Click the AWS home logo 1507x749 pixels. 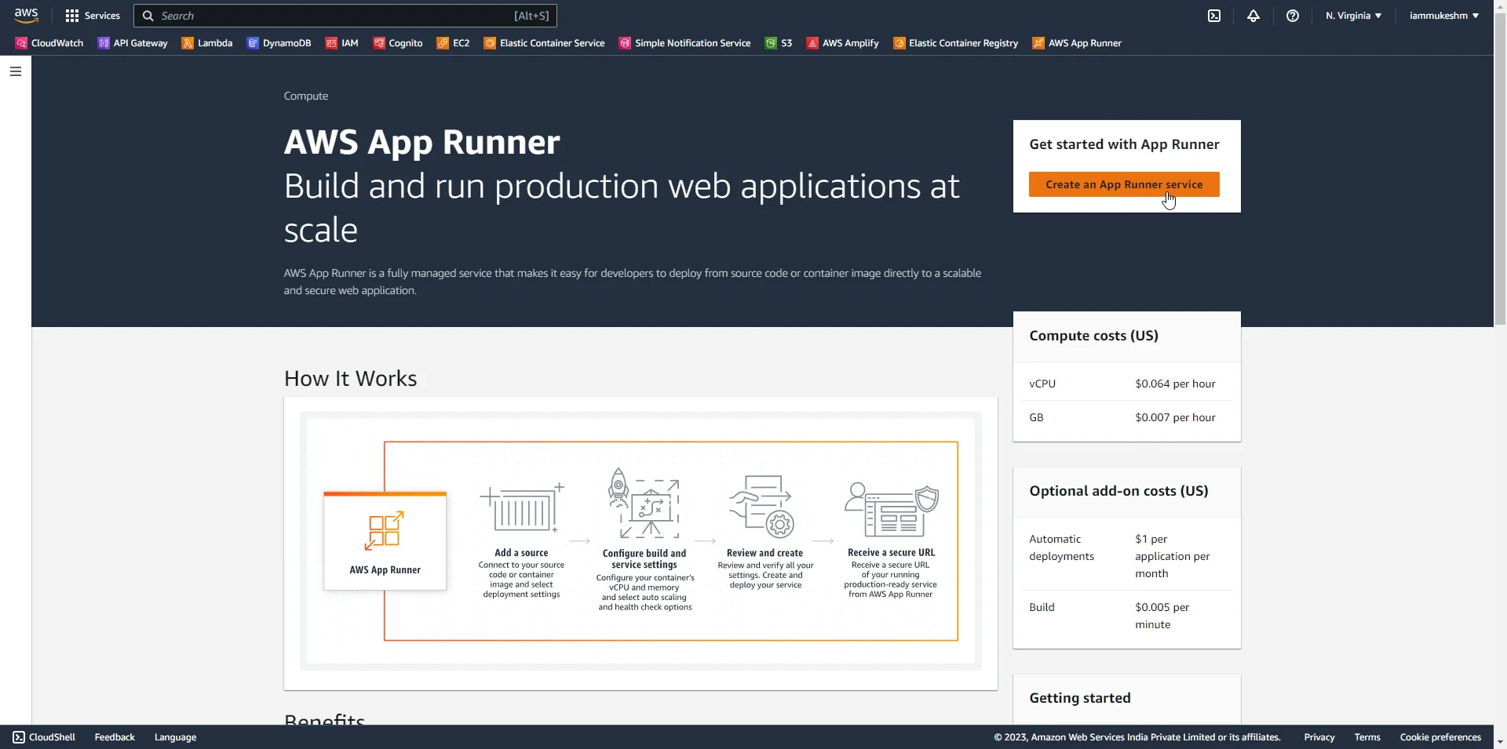pyautogui.click(x=26, y=15)
